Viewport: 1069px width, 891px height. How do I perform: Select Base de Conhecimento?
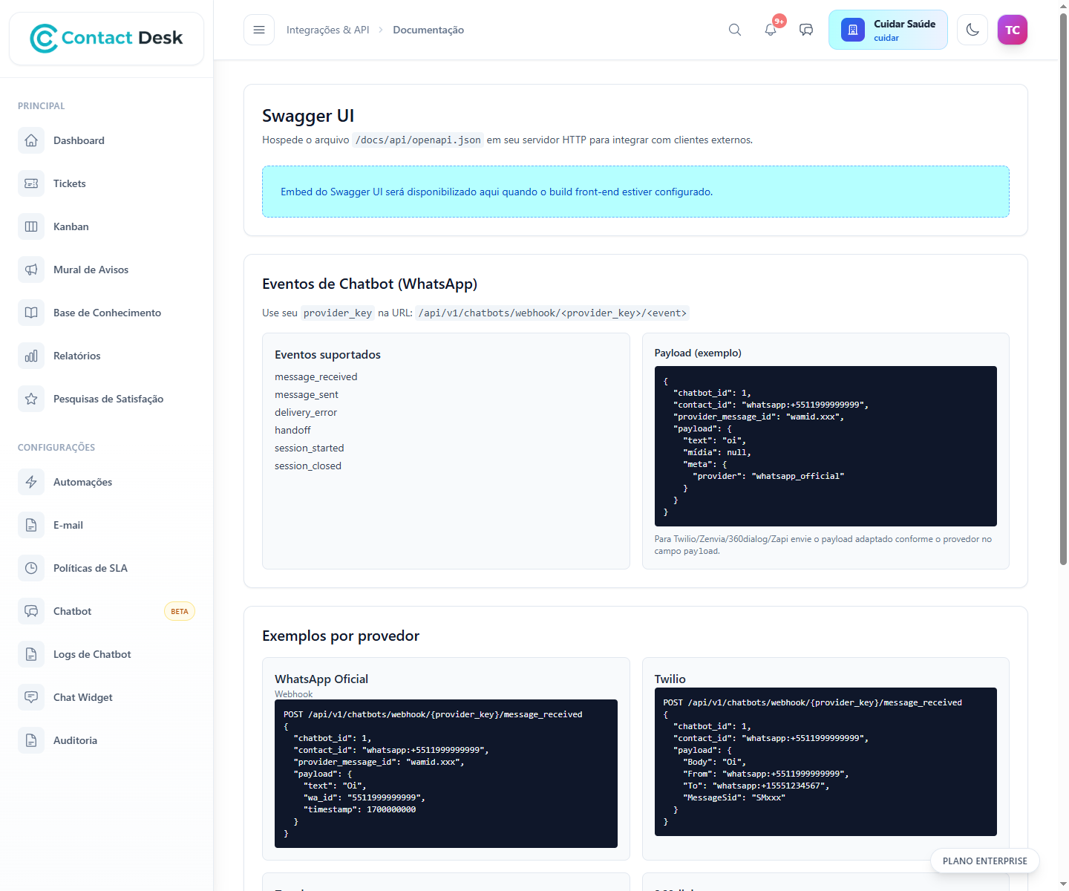click(x=107, y=313)
